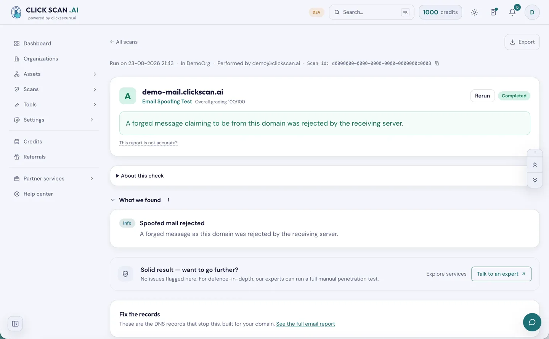549x339 pixels.
Task: Open notifications bell with 5 badge
Action: (513, 12)
